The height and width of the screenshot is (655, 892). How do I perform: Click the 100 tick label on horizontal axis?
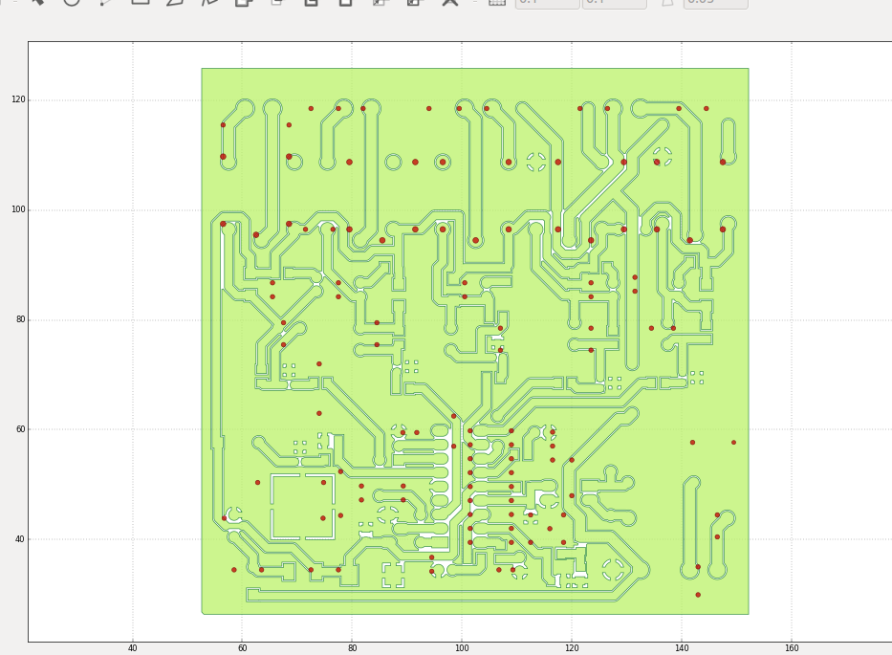(x=462, y=647)
